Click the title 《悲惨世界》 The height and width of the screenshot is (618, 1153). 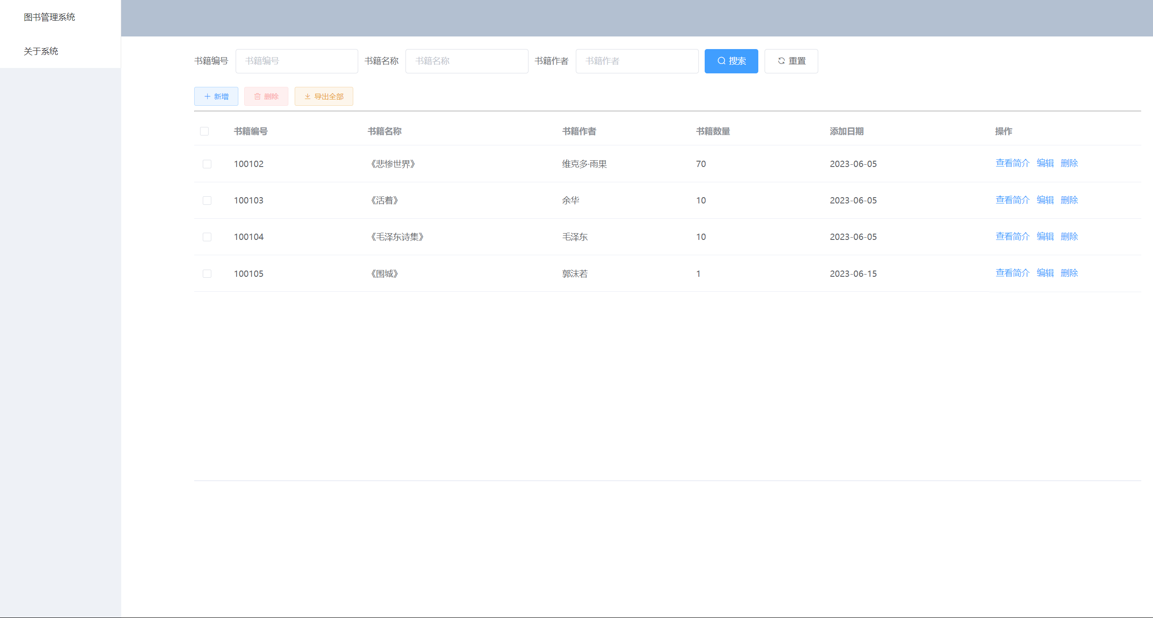[392, 164]
